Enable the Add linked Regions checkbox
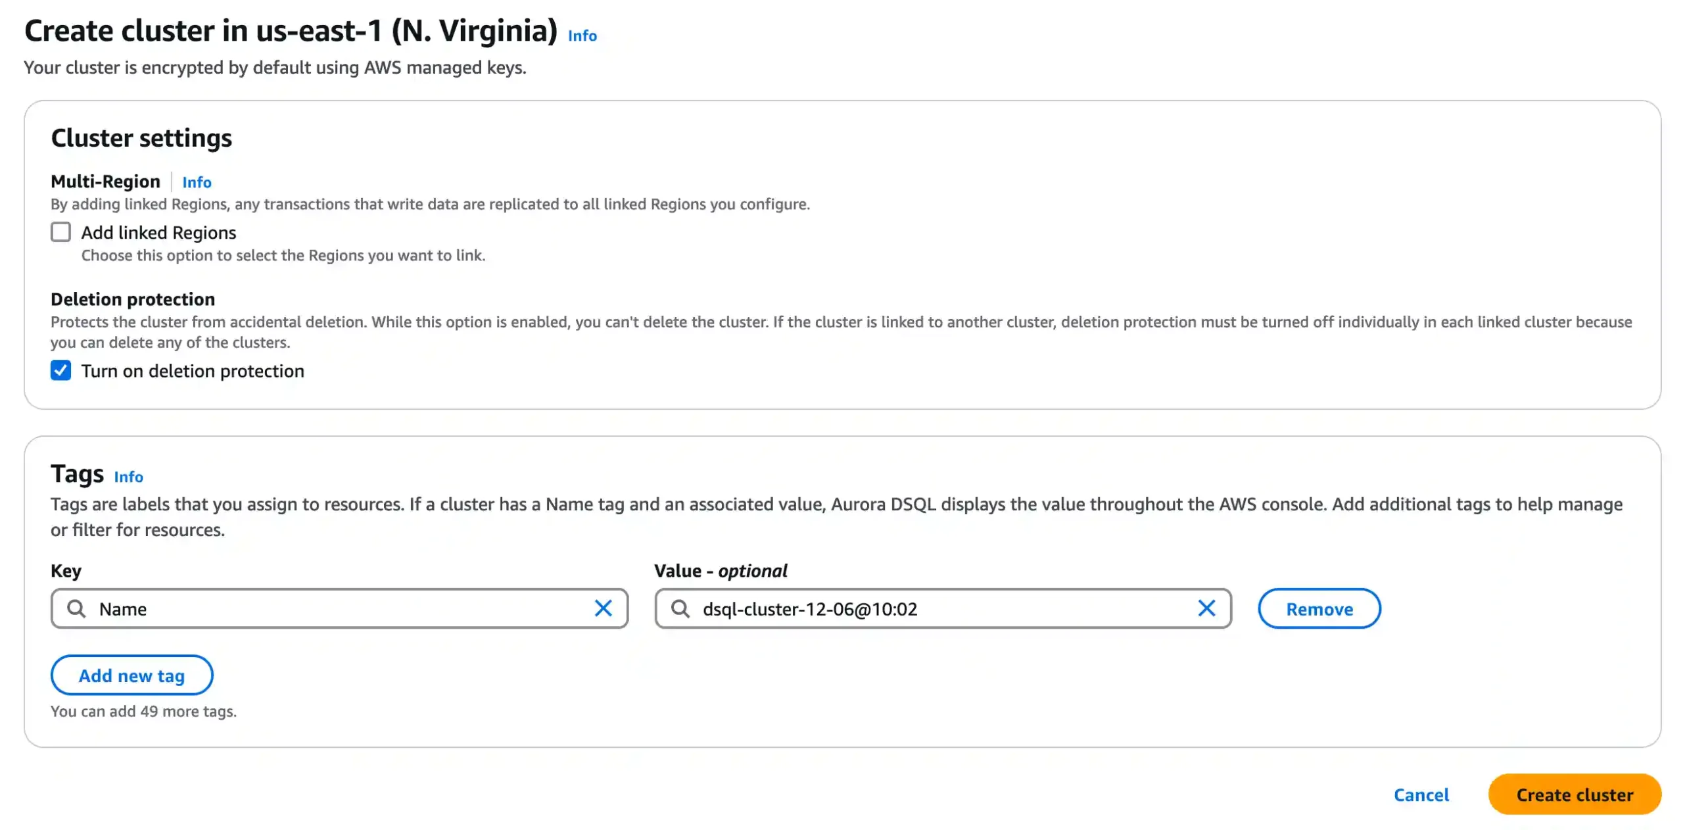This screenshot has width=1683, height=830. click(x=61, y=232)
